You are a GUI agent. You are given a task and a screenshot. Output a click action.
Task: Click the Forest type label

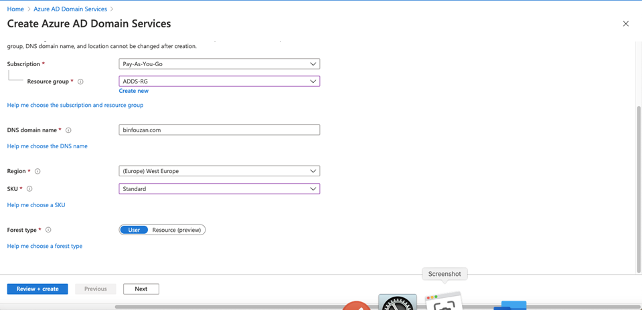(x=21, y=230)
